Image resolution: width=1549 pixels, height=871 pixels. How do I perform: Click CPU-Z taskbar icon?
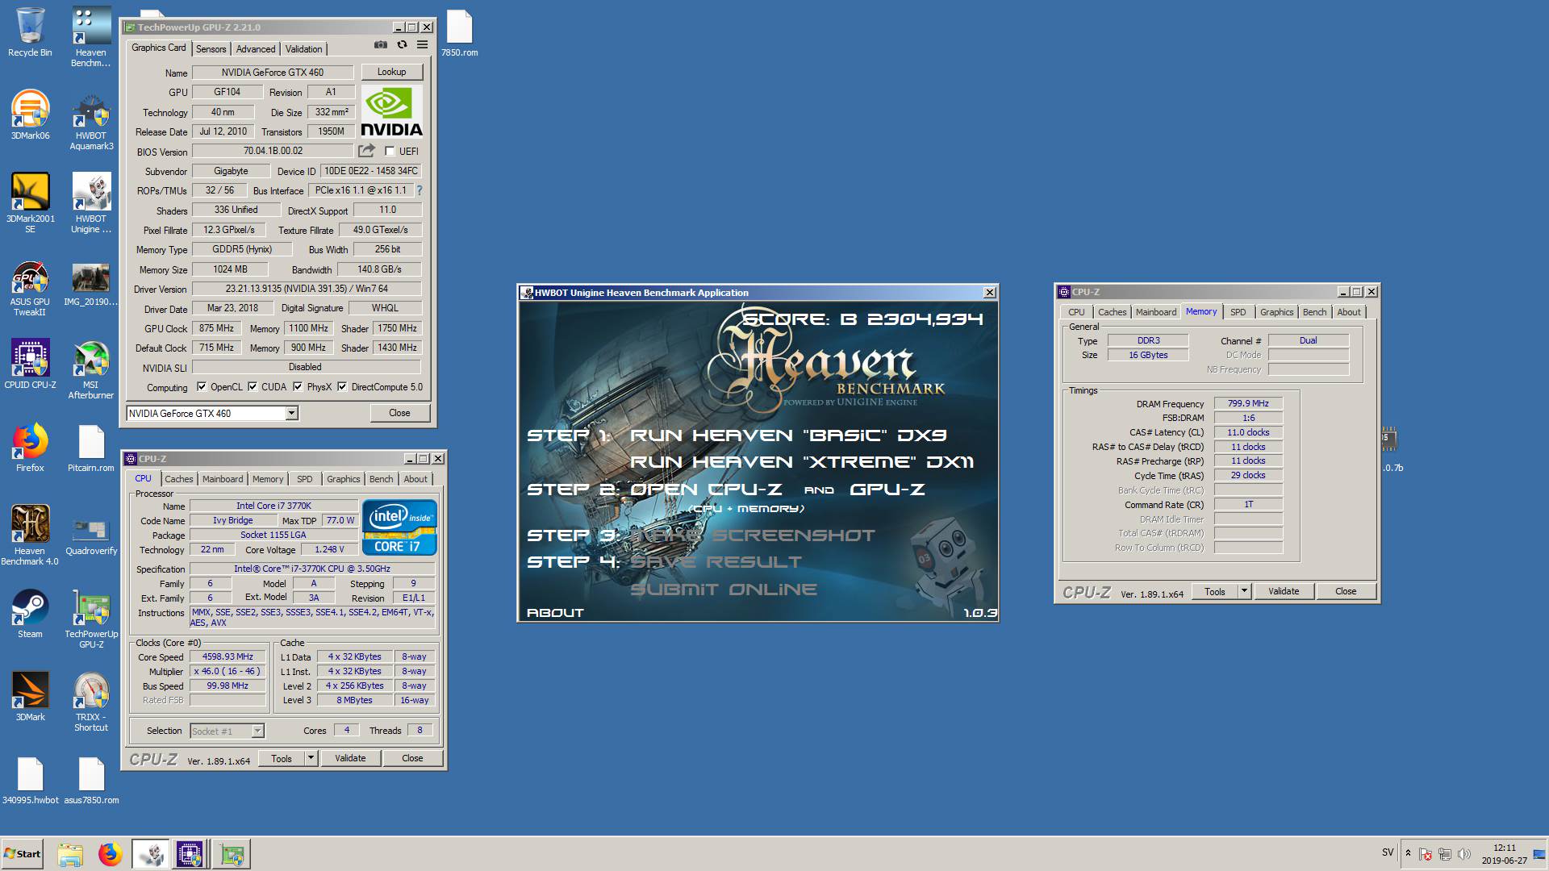click(190, 853)
